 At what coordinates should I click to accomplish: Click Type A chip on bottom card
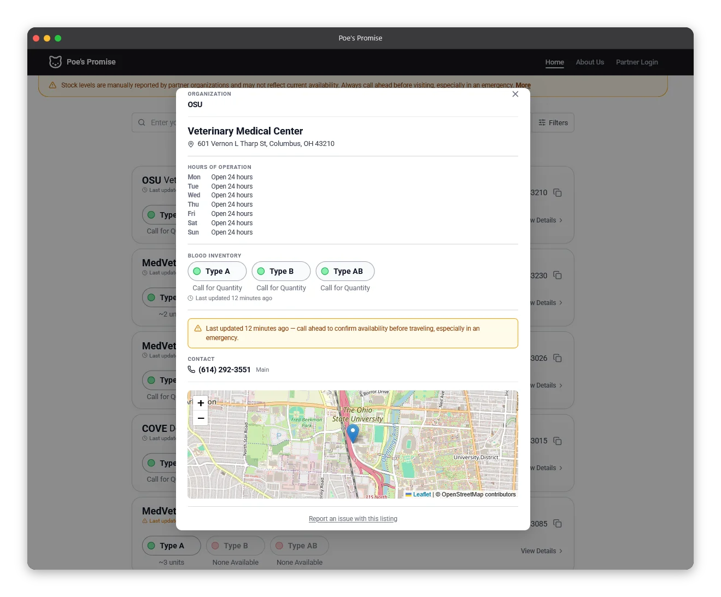[x=172, y=546]
